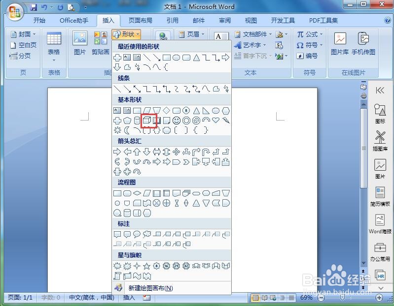Select the "no symbol" prohibited shape
Viewport: 394px width, 306px height.
pyautogui.click(x=196, y=121)
